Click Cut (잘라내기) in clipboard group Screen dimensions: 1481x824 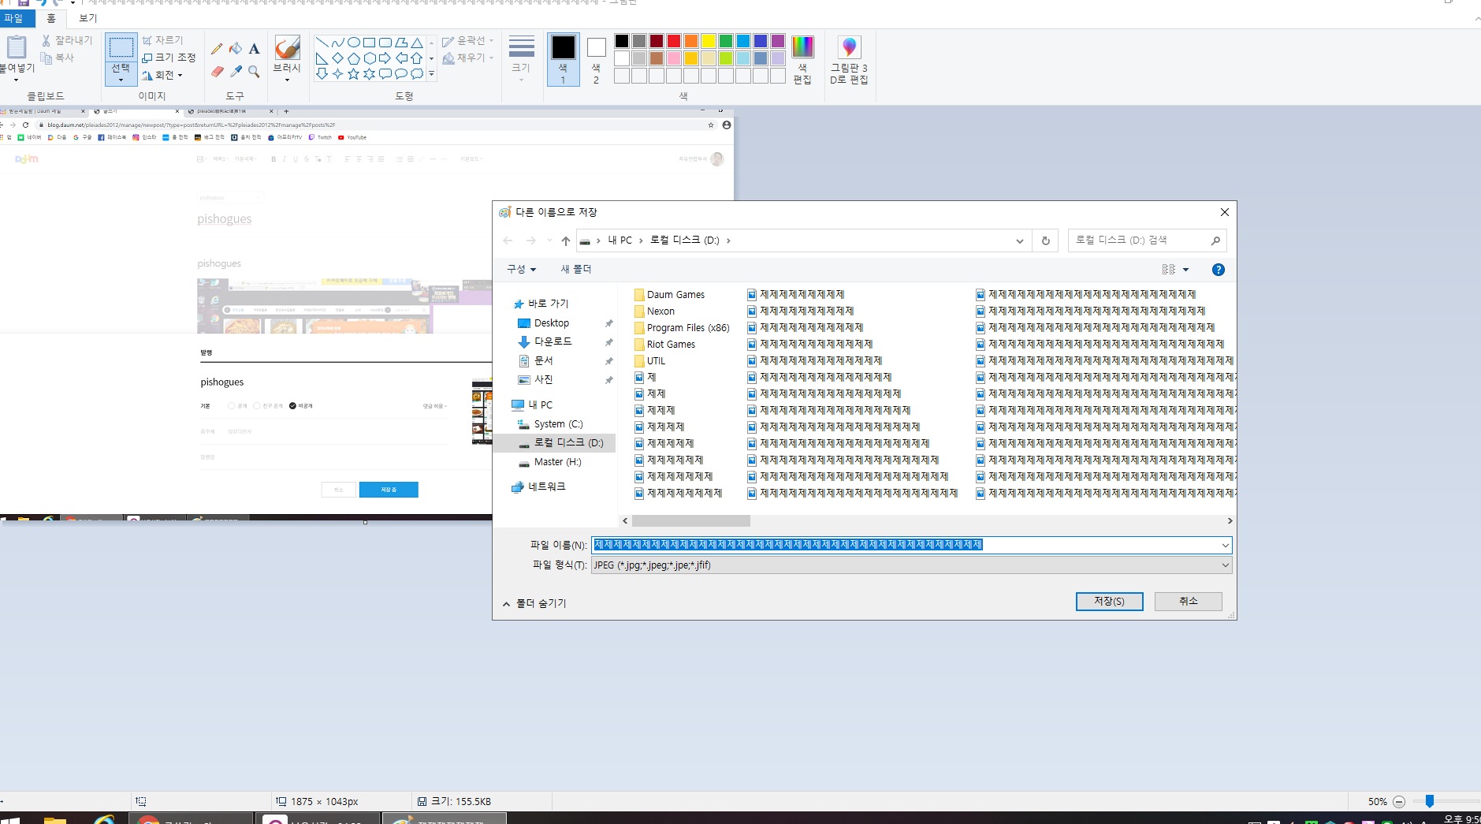click(68, 40)
